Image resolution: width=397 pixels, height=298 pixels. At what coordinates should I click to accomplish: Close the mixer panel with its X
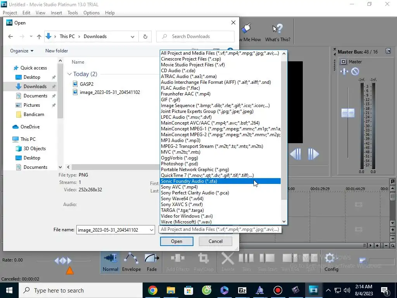(335, 49)
